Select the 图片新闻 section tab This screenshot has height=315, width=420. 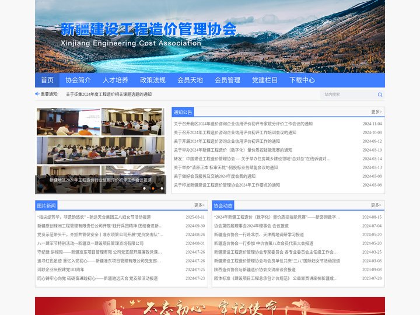pyautogui.click(x=46, y=205)
